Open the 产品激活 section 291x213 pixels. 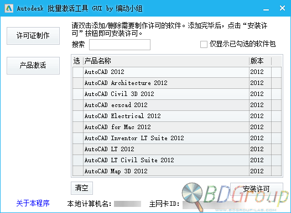click(x=33, y=66)
